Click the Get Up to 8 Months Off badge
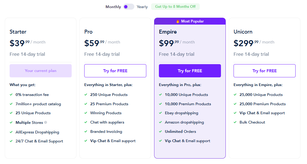The width and height of the screenshot is (307, 164). coord(175,7)
